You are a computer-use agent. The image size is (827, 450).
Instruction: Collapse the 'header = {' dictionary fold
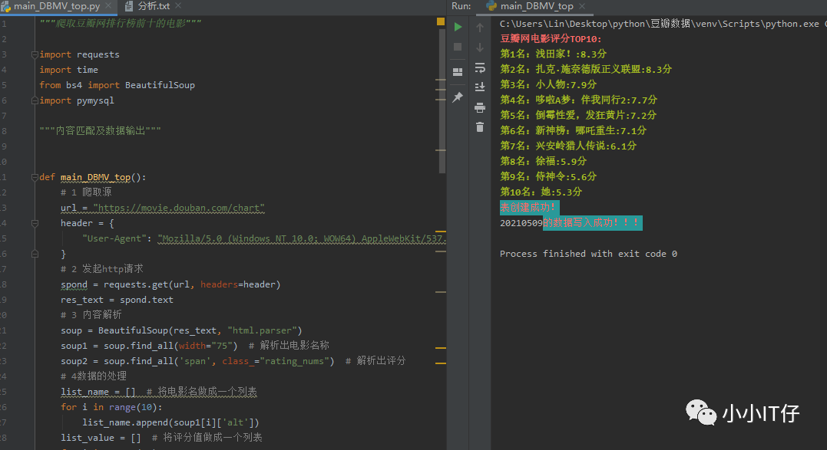coord(35,223)
